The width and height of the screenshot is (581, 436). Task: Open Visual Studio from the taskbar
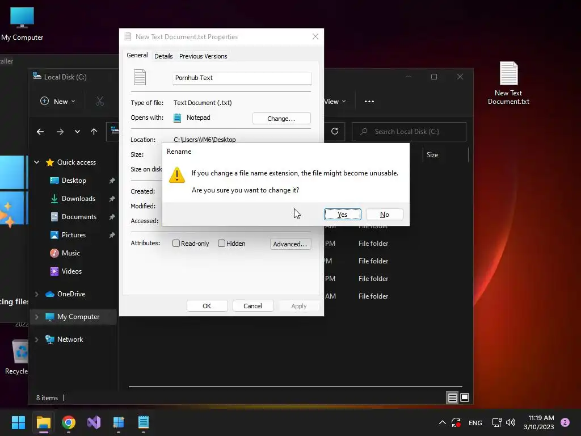click(x=94, y=422)
